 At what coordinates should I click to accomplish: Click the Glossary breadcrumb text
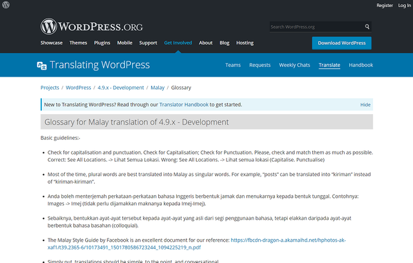click(x=181, y=88)
